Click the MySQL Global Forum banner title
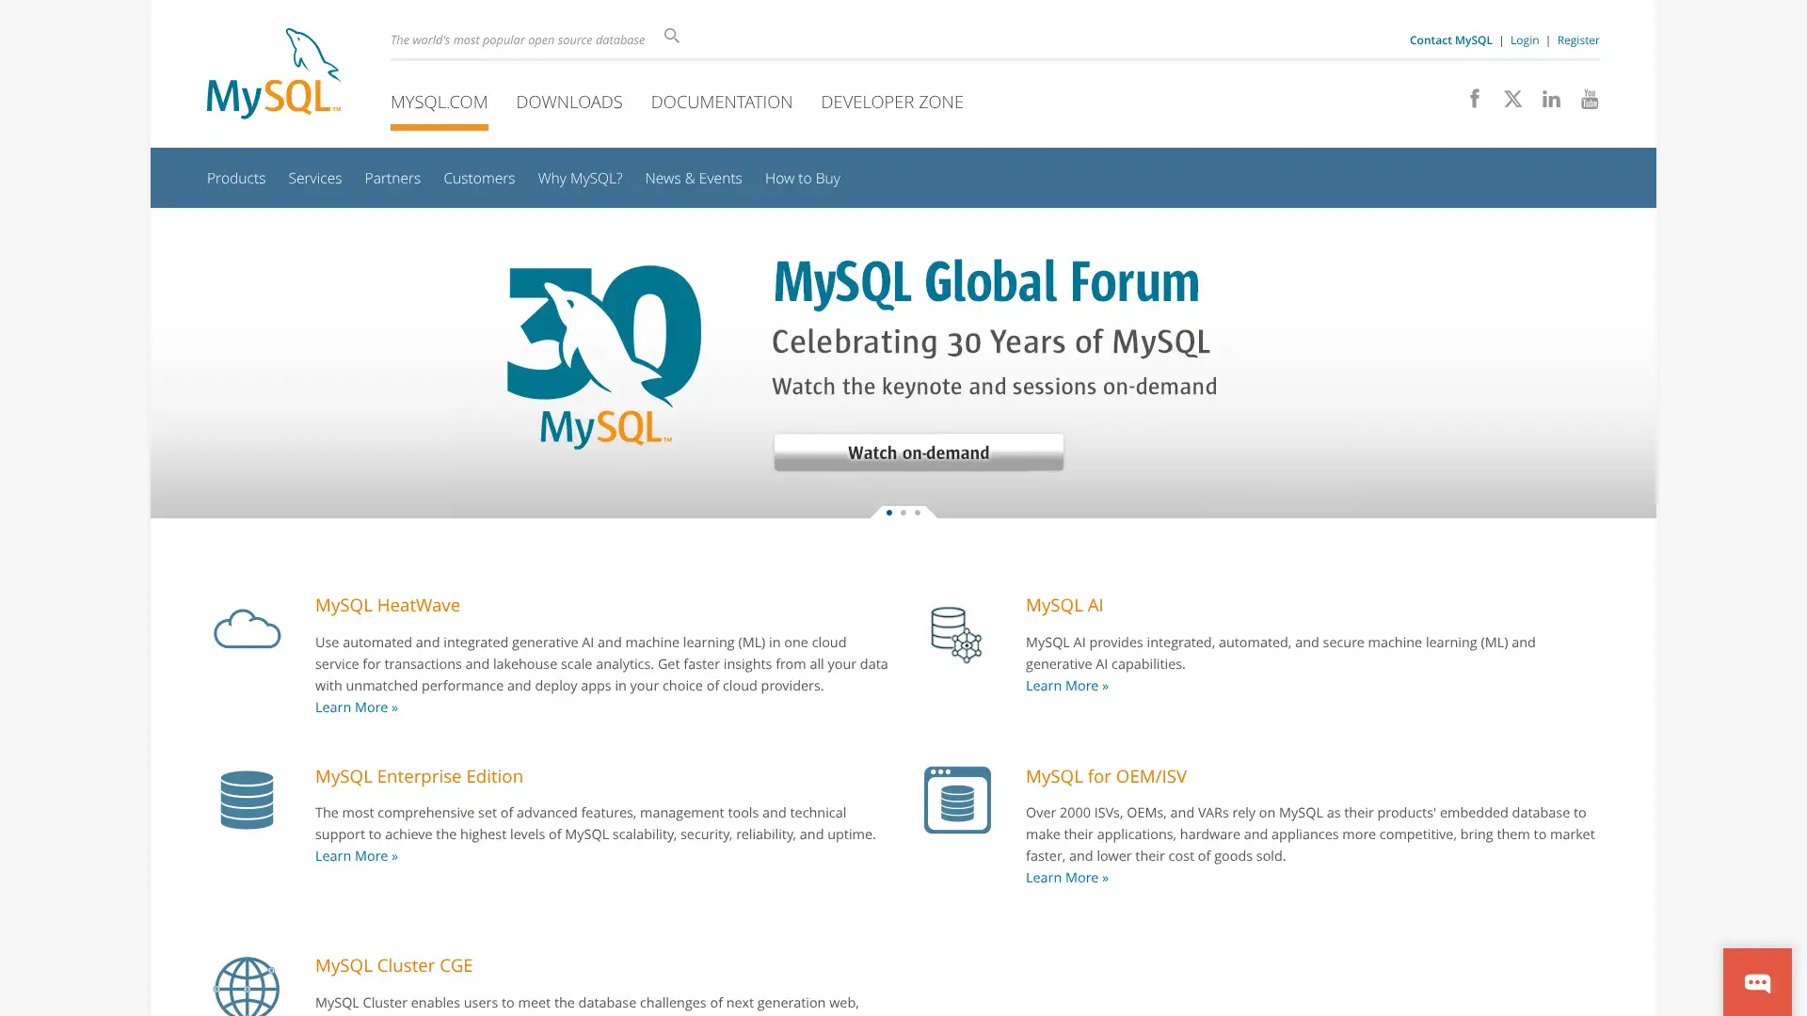The height and width of the screenshot is (1016, 1807). pos(985,282)
